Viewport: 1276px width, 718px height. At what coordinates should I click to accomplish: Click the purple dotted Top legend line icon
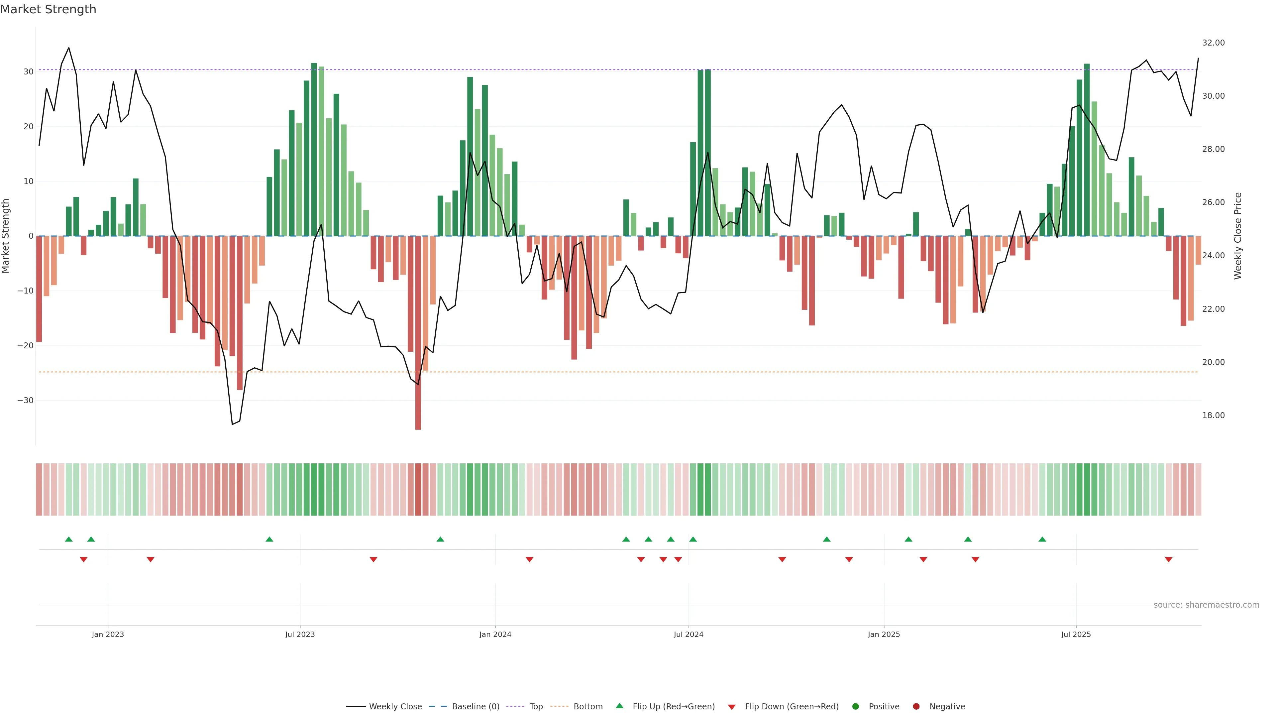point(515,707)
